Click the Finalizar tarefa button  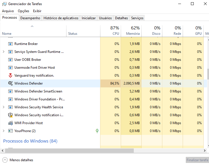coord(197,160)
